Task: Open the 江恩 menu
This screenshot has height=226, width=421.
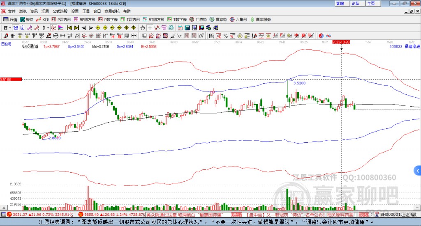Action: (x=45, y=11)
